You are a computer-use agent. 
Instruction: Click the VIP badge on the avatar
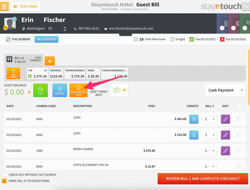pyautogui.click(x=5, y=28)
